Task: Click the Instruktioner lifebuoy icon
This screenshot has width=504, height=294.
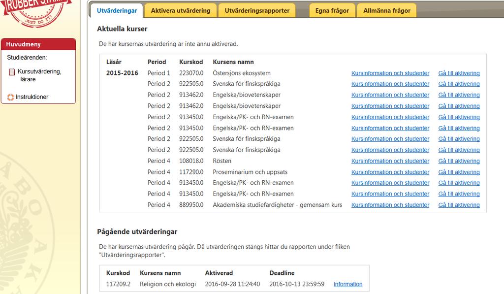Action: click(11, 97)
